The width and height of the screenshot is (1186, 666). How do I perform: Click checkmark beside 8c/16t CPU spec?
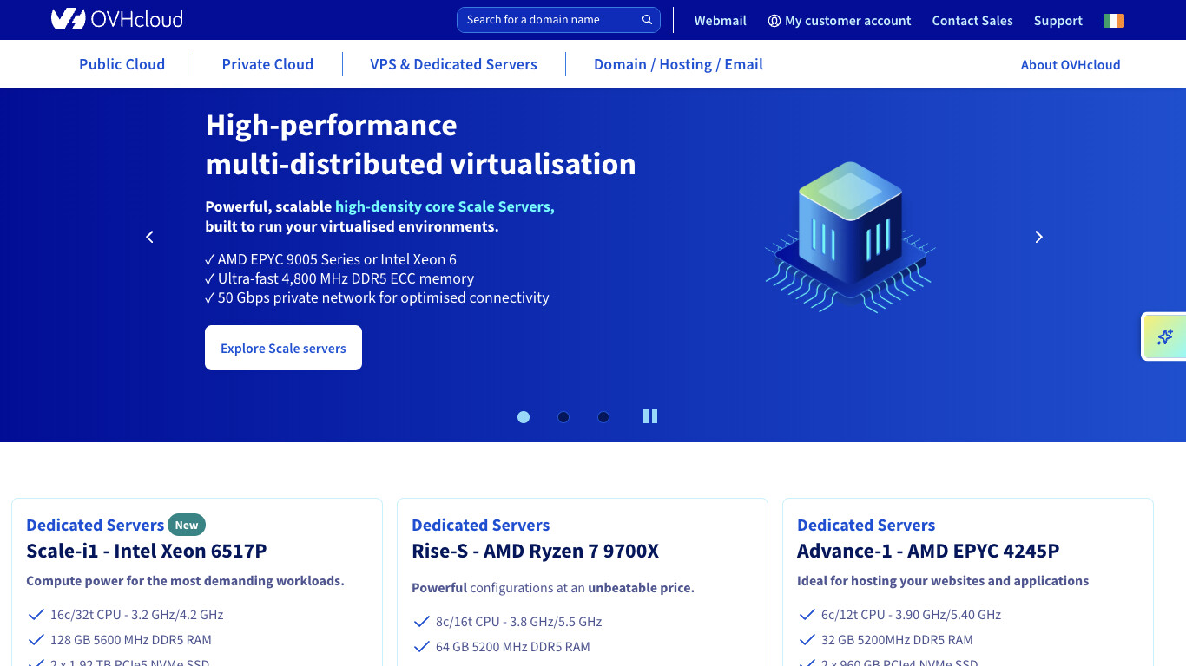pyautogui.click(x=421, y=622)
